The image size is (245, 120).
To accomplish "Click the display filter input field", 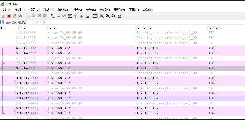I will tap(125, 22).
